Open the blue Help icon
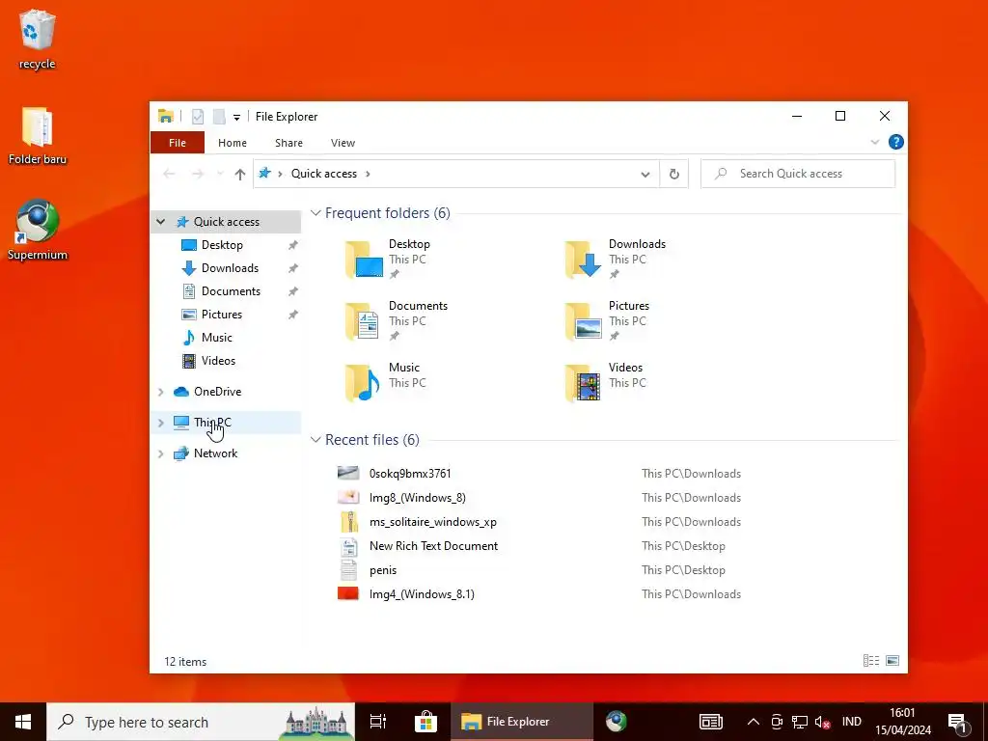Viewport: 988px width, 741px height. (895, 142)
